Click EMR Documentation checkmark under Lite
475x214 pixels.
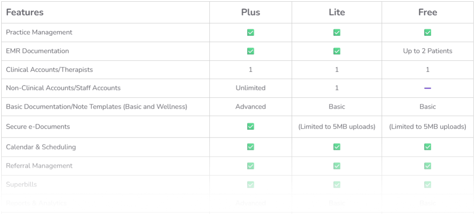(337, 51)
